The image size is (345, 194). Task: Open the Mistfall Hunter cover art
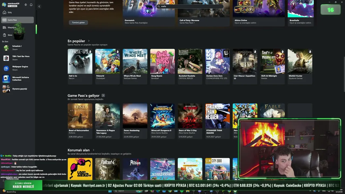click(x=300, y=61)
